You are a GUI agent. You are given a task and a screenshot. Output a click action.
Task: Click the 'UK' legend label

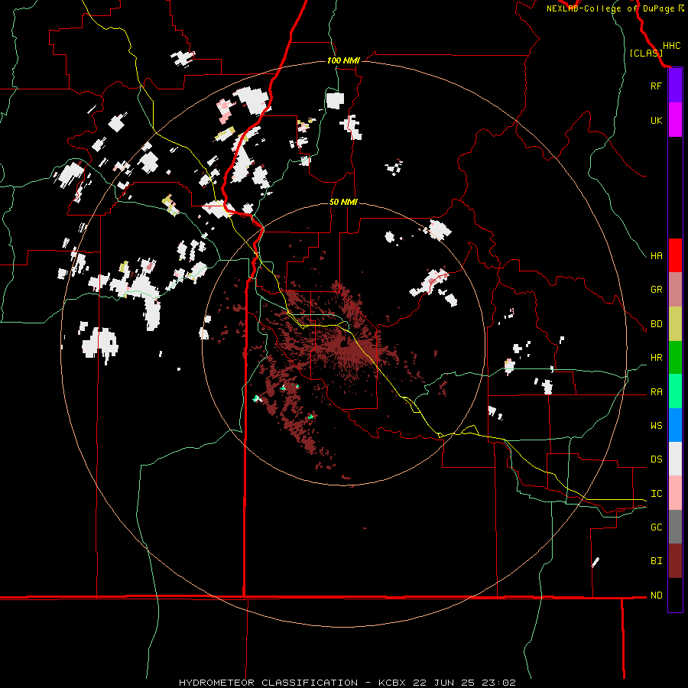coord(656,120)
